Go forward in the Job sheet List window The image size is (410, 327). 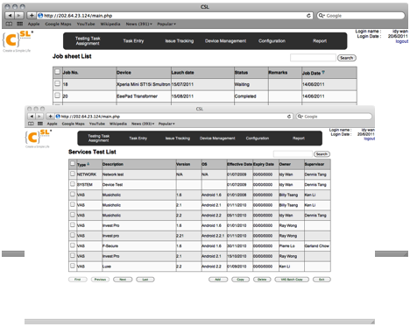point(18,16)
